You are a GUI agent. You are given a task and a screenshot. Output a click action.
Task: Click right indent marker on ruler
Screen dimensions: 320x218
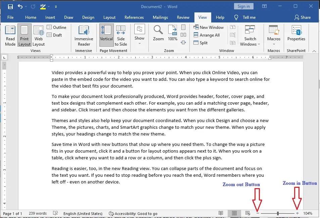coord(270,58)
